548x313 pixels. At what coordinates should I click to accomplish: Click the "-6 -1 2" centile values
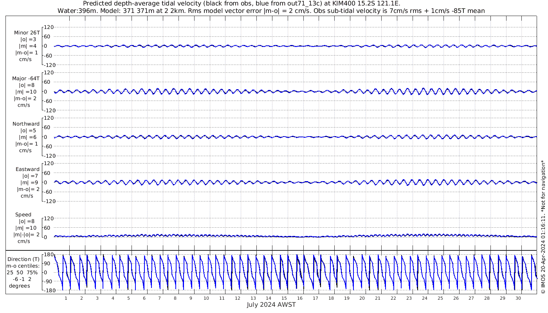[x=23, y=279]
